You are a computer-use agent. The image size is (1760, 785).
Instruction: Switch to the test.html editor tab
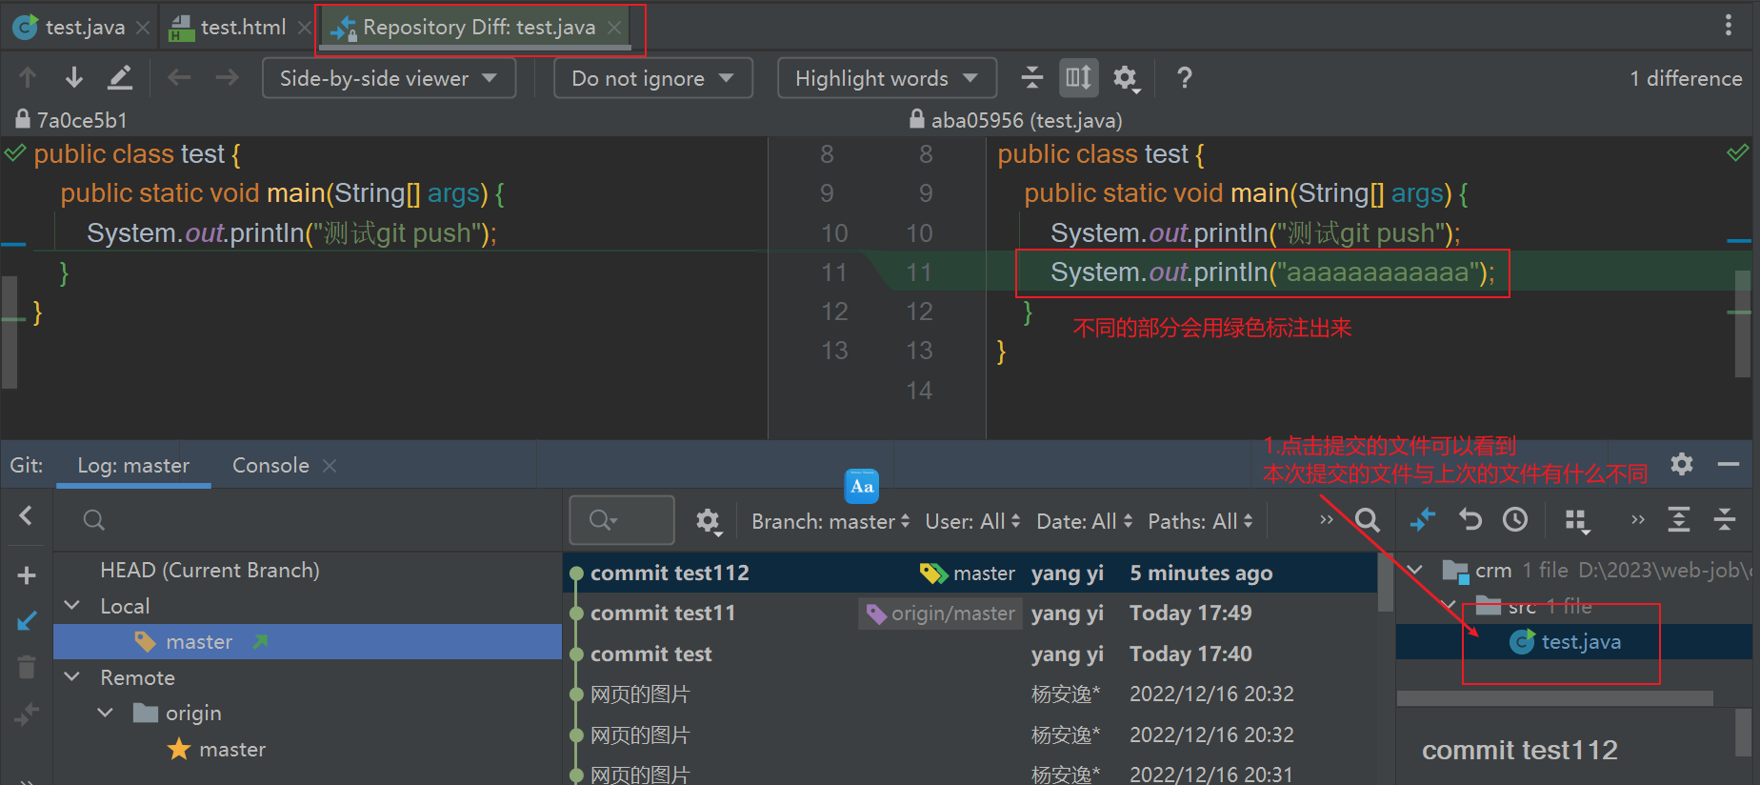(x=242, y=28)
